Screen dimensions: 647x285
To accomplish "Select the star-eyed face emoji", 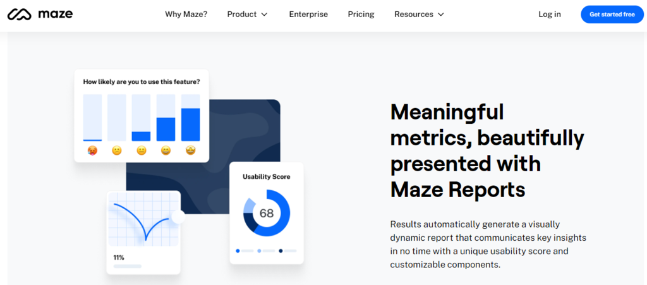I will 190,150.
